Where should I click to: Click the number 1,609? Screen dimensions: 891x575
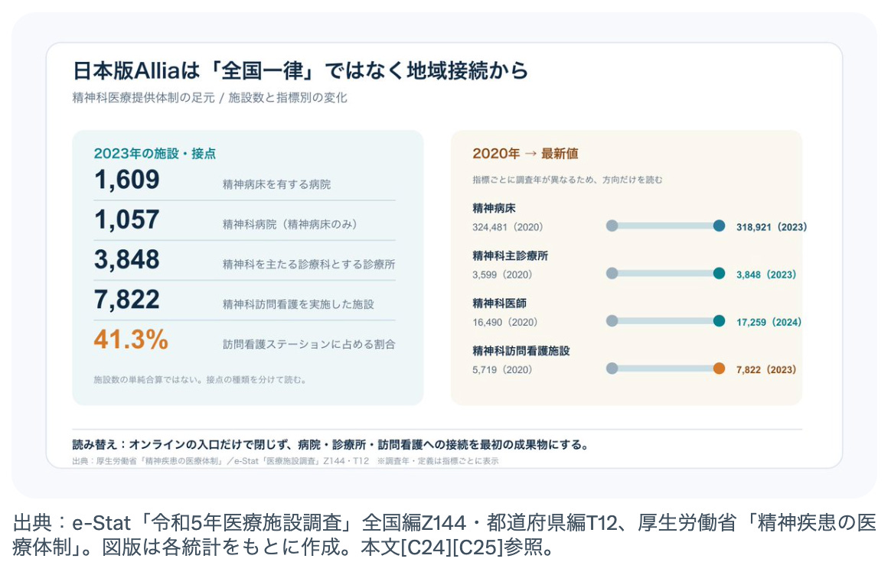tap(127, 180)
